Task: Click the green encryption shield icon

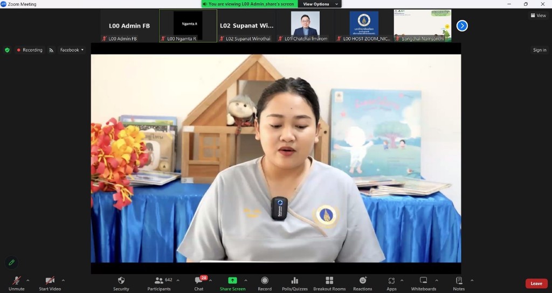Action: pyautogui.click(x=7, y=50)
